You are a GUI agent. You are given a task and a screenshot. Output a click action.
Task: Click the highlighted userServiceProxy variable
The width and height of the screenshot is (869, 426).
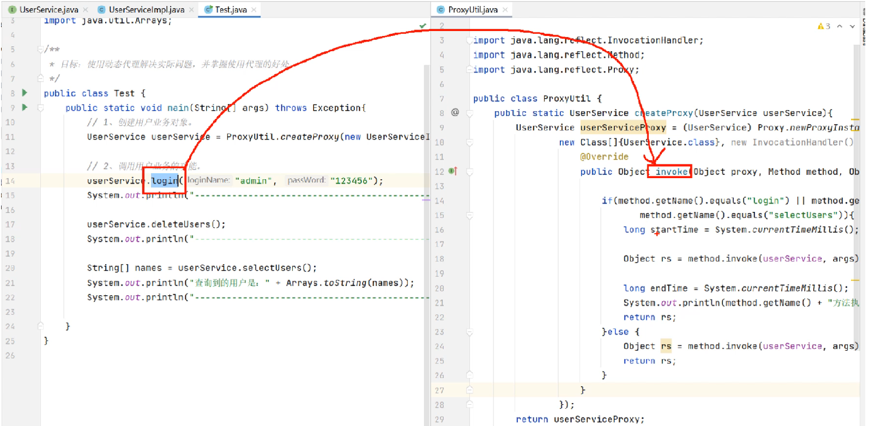pyautogui.click(x=623, y=127)
